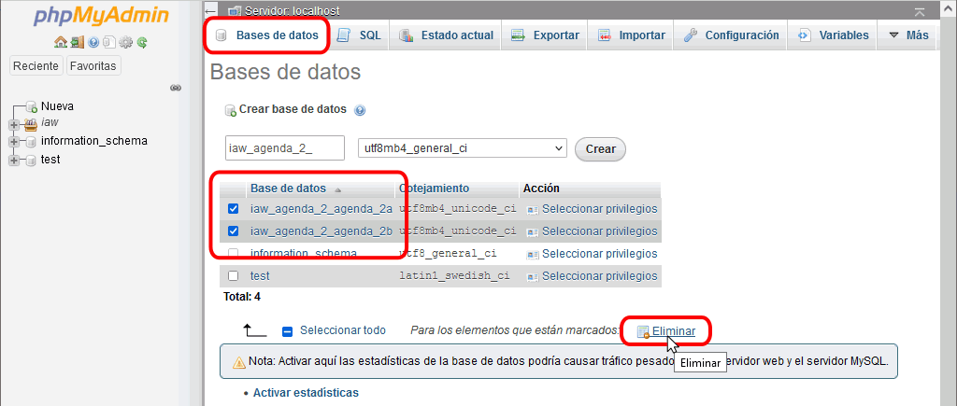Viewport: 957px width, 406px height.
Task: Click the database name input field
Action: [x=285, y=148]
